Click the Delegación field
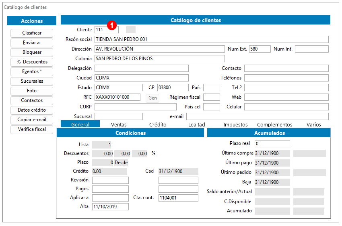 pos(142,68)
